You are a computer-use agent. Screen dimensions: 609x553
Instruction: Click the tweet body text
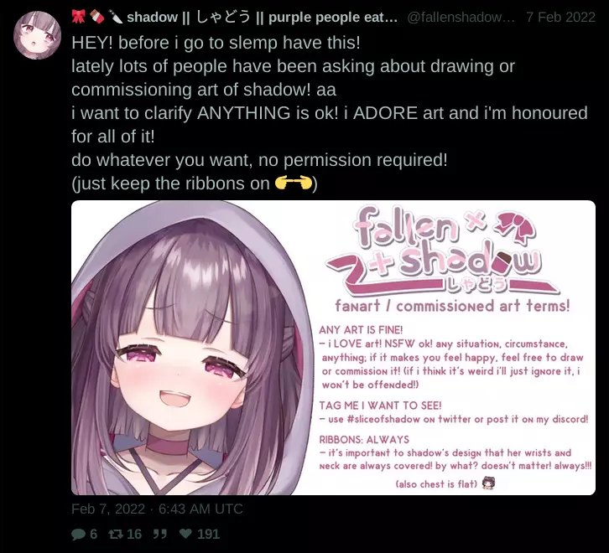pyautogui.click(x=330, y=113)
